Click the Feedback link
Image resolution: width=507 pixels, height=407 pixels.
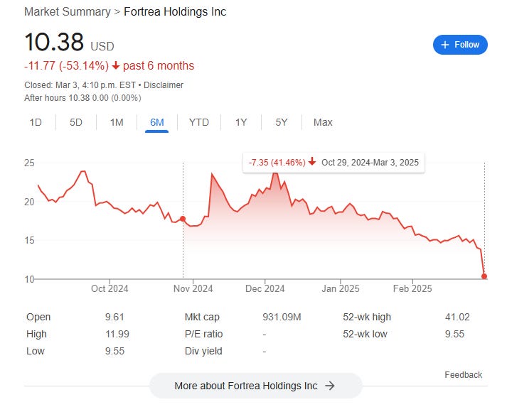tap(463, 375)
